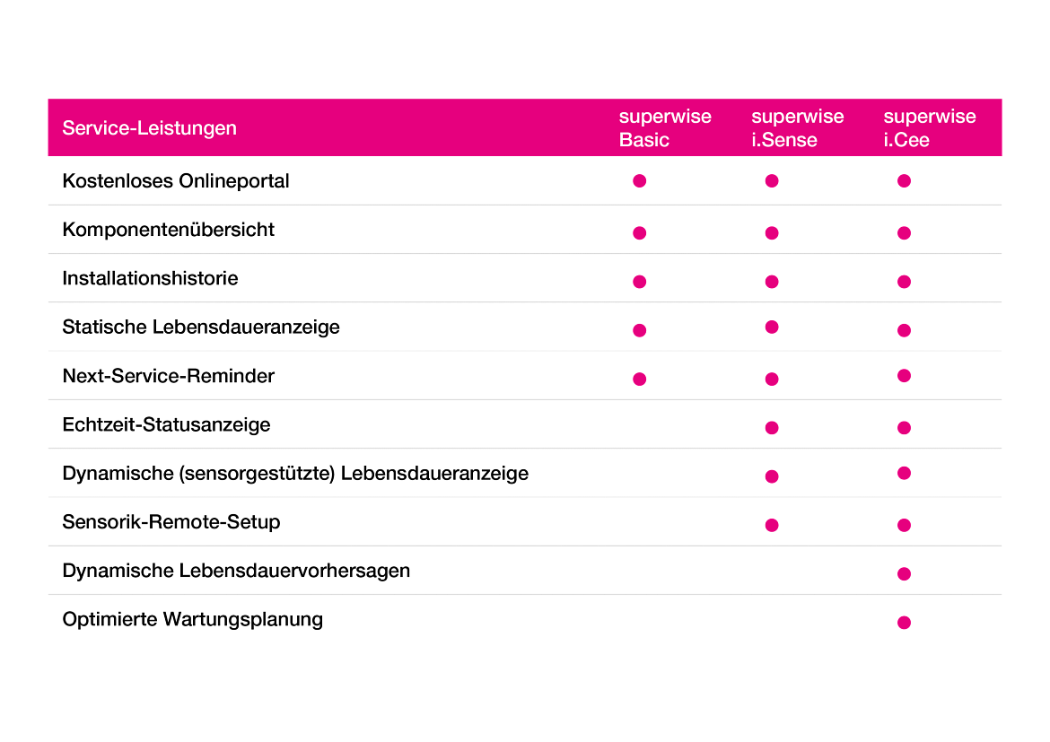
Task: Click the Service-Leistungen header label
Action: (149, 128)
